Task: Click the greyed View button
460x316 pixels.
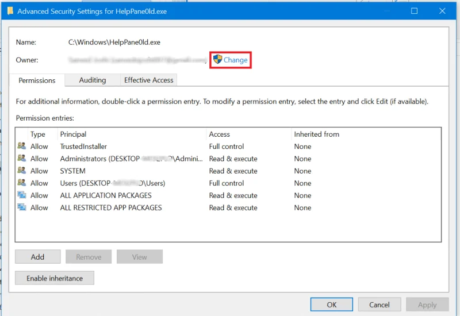Action: click(x=140, y=257)
